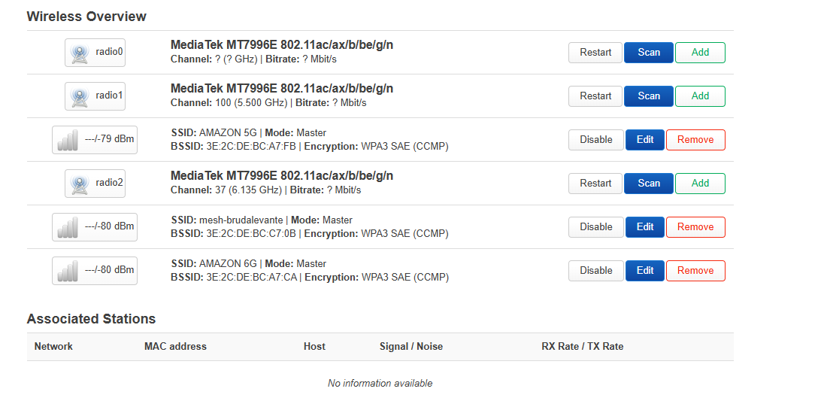Click the radio1 antenna icon badge

[95, 96]
